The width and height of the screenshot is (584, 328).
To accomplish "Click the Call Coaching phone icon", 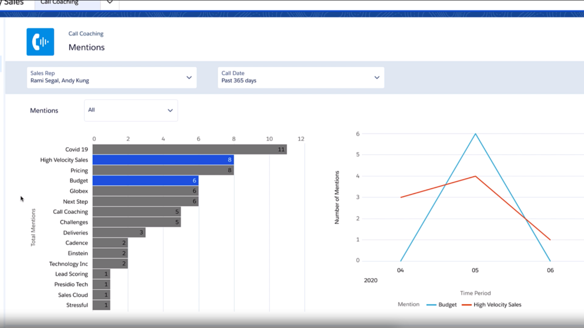I will (40, 41).
